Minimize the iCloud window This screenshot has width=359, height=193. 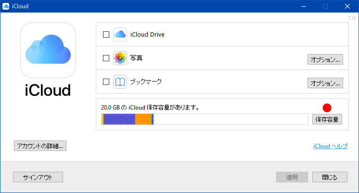303,6
